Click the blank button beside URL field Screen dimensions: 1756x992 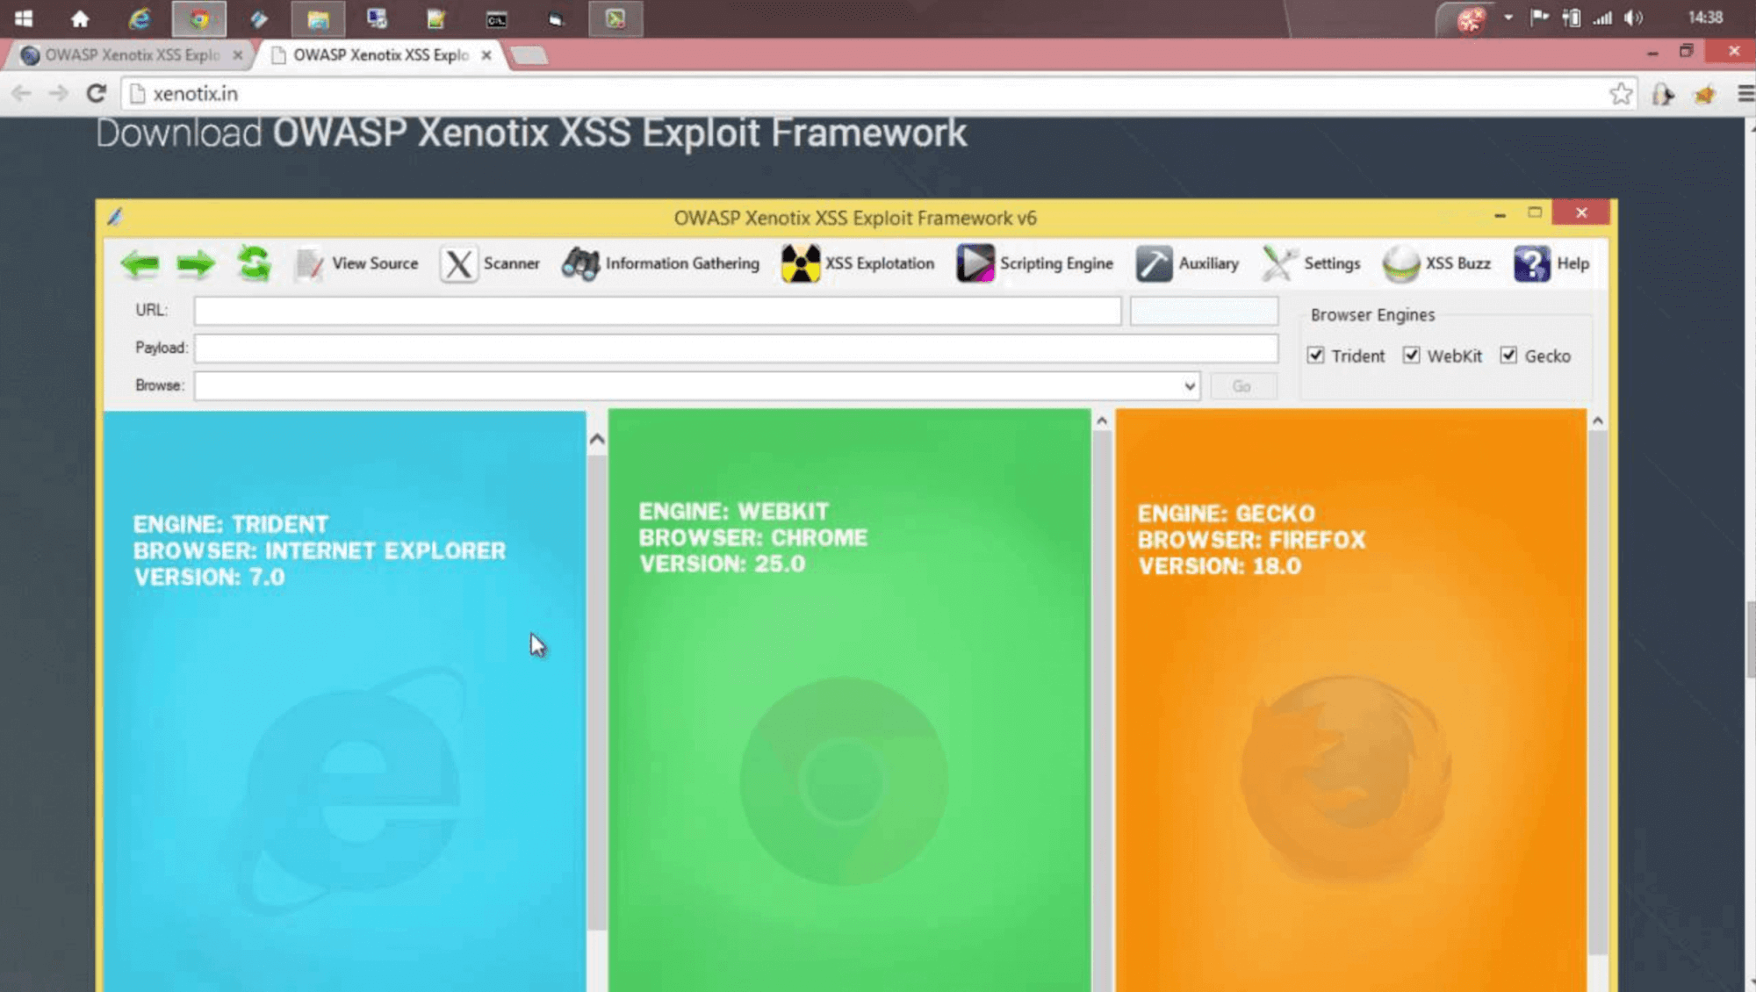click(1204, 311)
